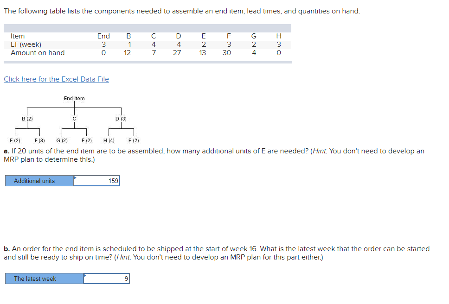Click the blue marker on the Additional units field

(x=76, y=177)
